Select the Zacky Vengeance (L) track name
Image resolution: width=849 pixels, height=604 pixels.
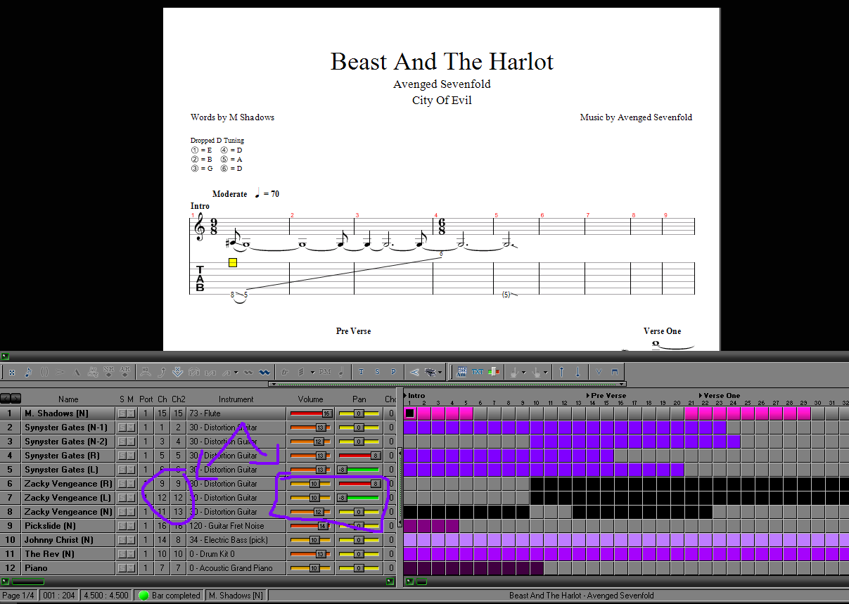68,498
